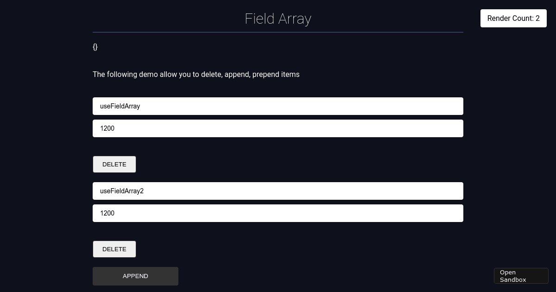Click the divider line under the heading

click(278, 32)
